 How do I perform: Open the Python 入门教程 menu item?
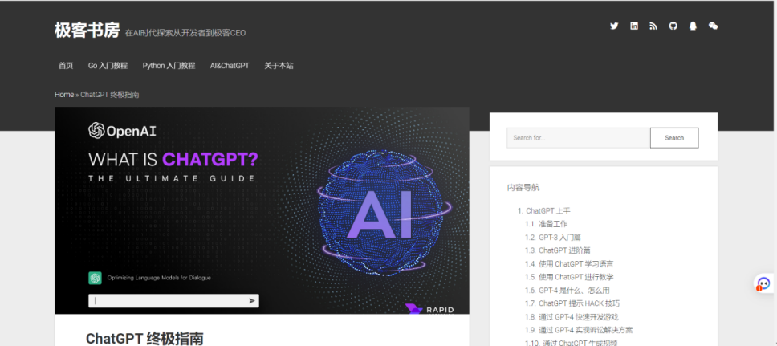(169, 66)
